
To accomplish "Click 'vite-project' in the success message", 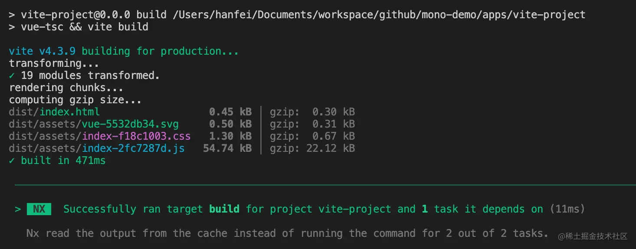I will point(354,209).
